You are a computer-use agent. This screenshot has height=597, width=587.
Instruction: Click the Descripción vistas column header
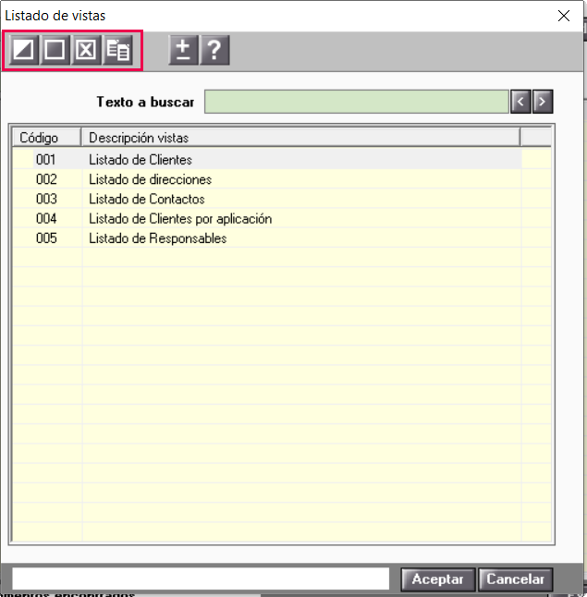point(300,138)
